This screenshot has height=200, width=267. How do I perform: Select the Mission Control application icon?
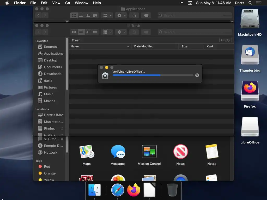tap(149, 151)
